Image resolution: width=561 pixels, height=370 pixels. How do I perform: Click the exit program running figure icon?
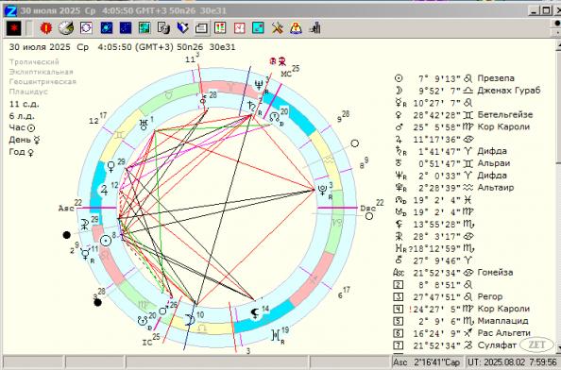click(x=315, y=28)
